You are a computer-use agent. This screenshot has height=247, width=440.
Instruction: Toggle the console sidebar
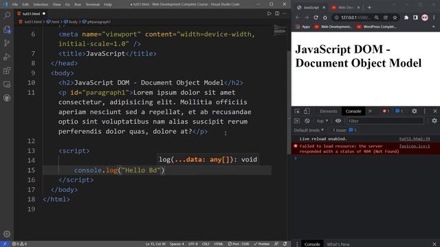[x=297, y=121]
